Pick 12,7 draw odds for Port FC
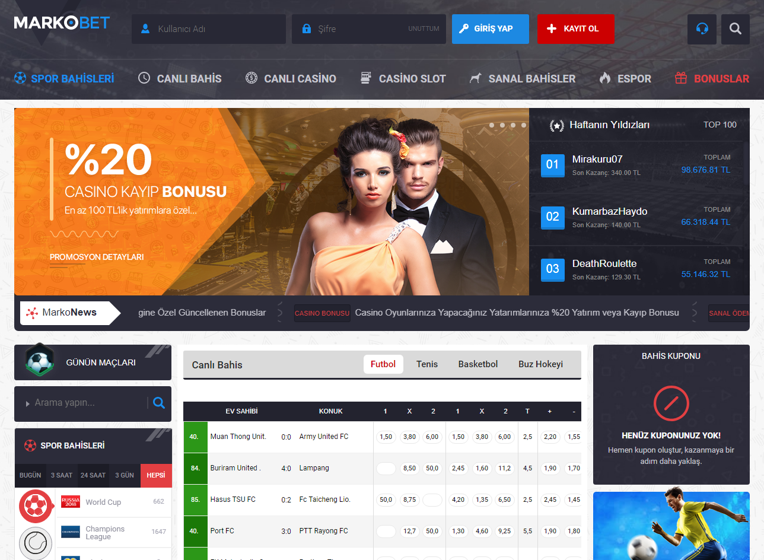 [409, 531]
